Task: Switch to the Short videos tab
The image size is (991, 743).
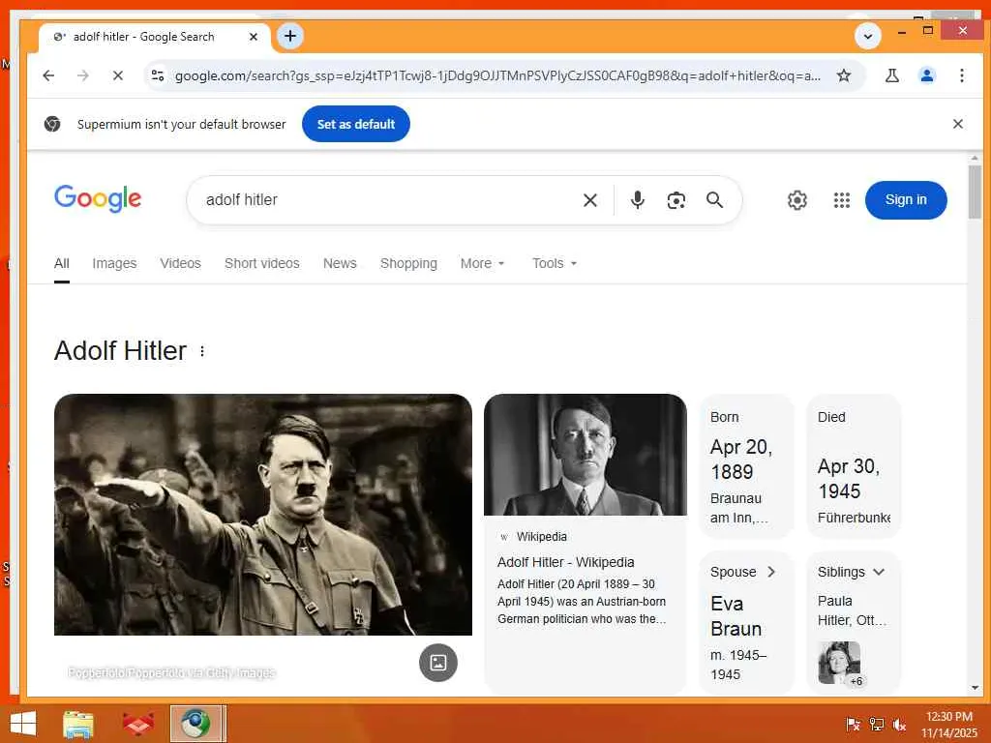Action: 261,263
